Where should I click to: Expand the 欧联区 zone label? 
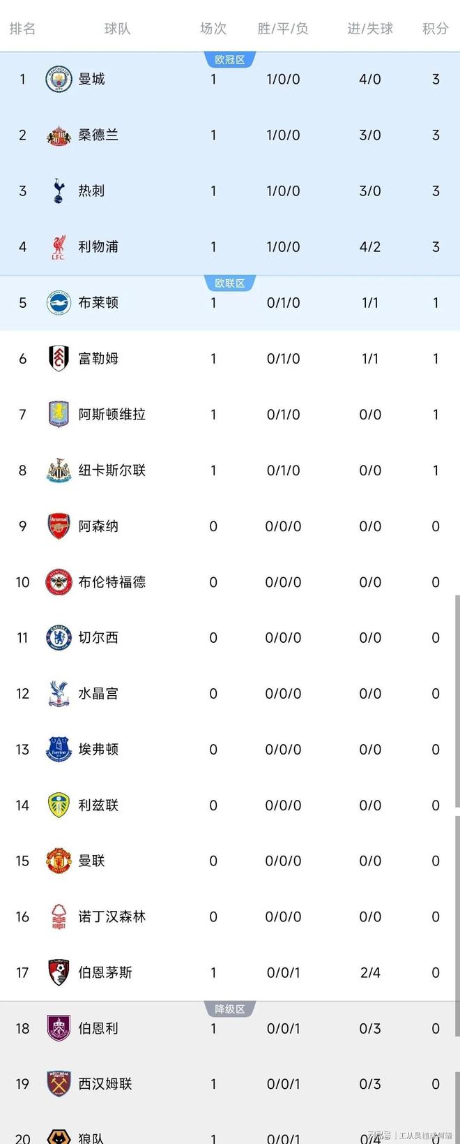[230, 283]
